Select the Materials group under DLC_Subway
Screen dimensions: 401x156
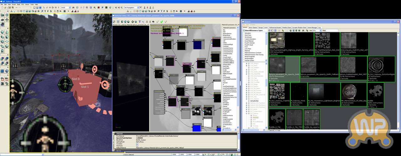pyautogui.click(x=255, y=117)
